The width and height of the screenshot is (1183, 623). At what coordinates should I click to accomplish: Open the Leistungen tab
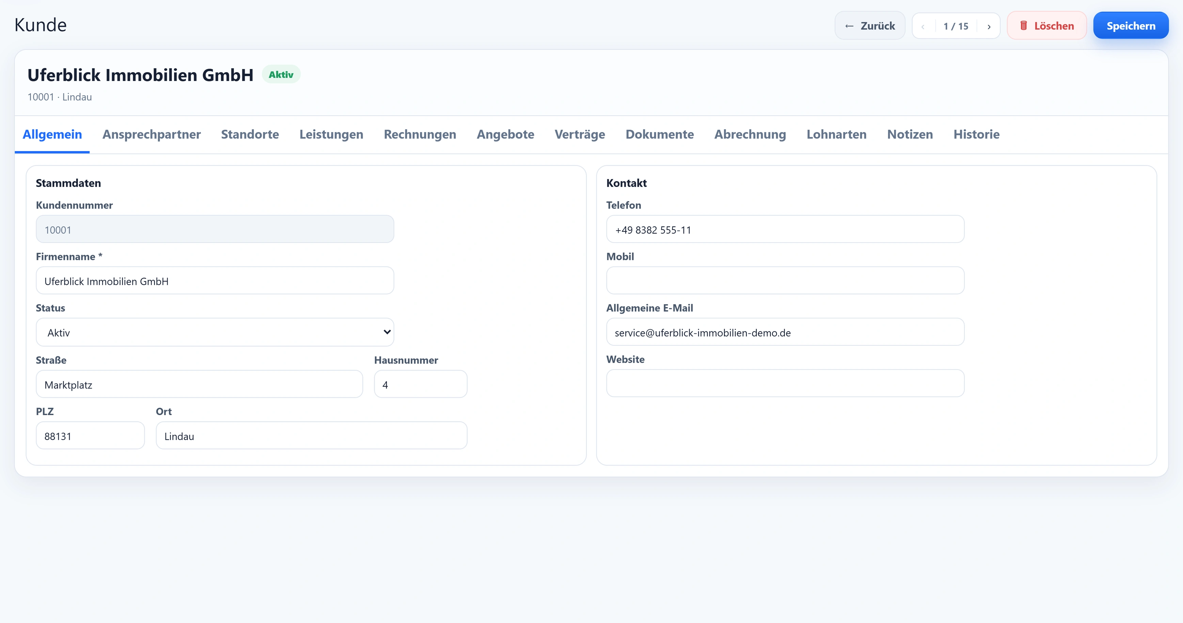point(331,134)
